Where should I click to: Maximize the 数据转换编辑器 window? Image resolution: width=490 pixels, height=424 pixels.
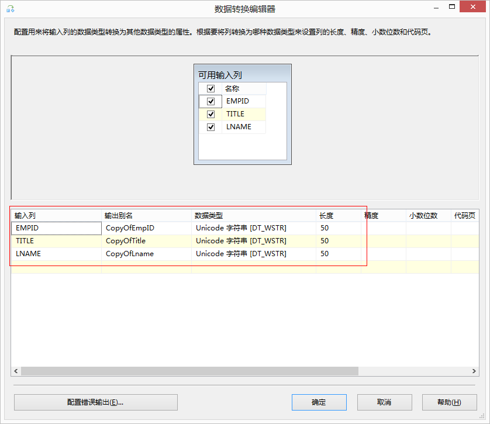(x=452, y=7)
